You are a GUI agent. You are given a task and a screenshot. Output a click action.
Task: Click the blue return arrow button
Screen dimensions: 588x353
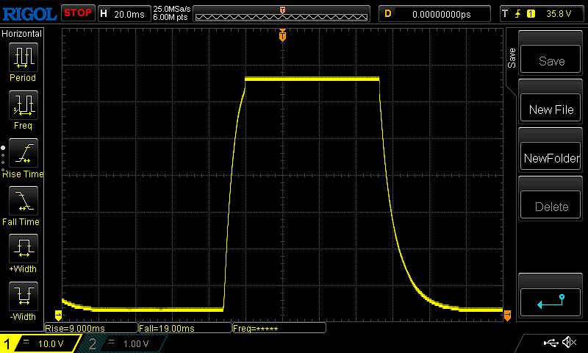tap(551, 302)
